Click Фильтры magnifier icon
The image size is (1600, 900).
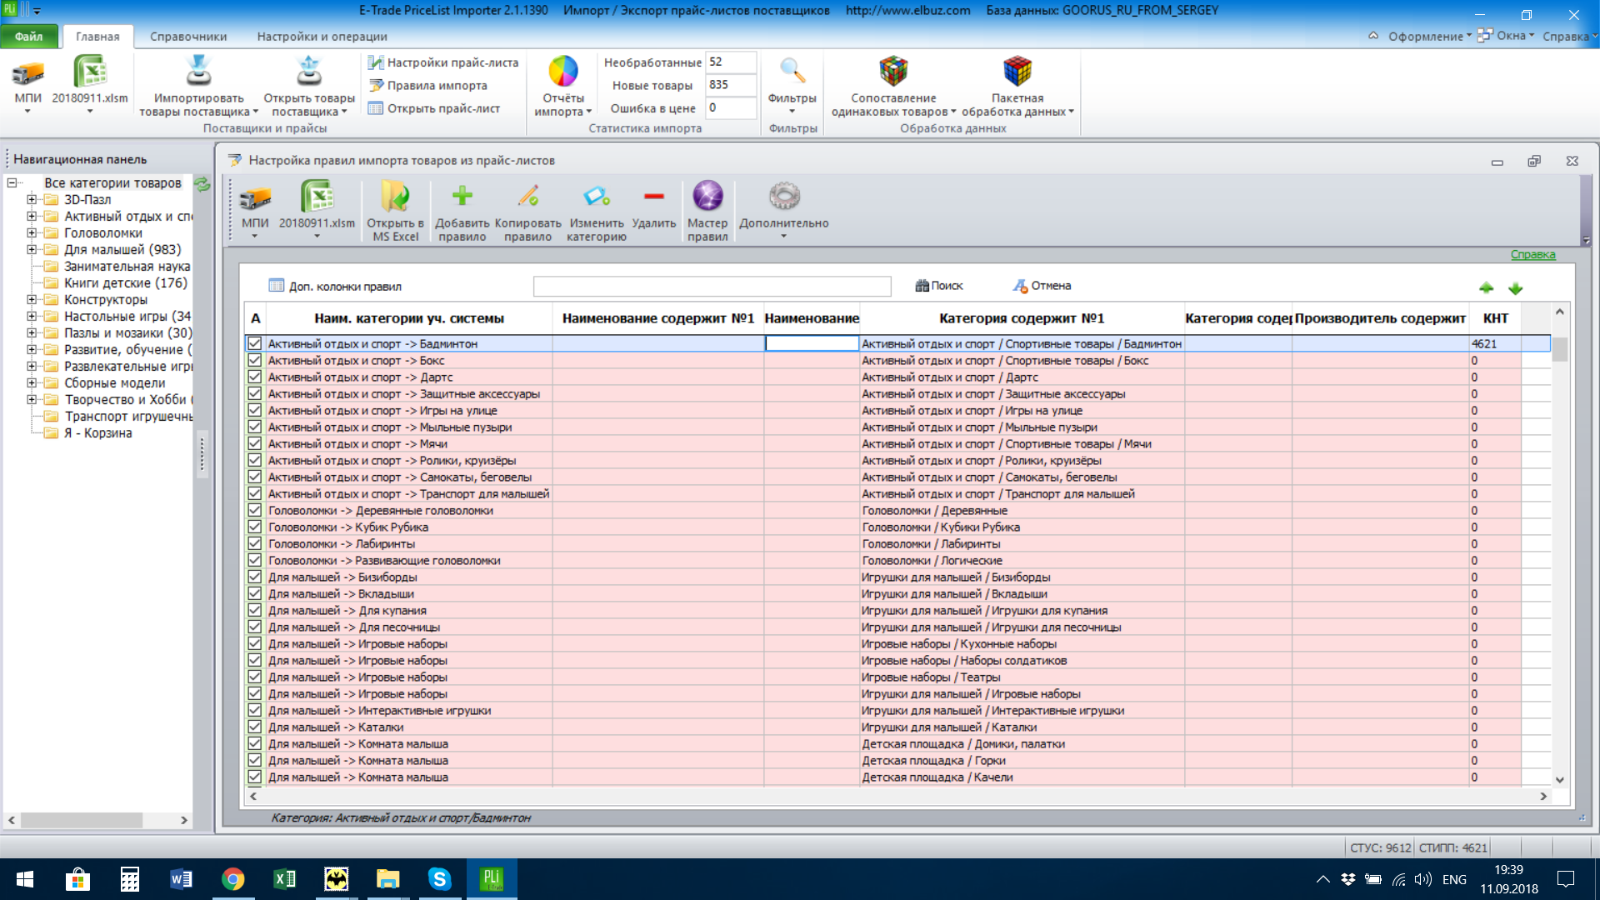(792, 72)
